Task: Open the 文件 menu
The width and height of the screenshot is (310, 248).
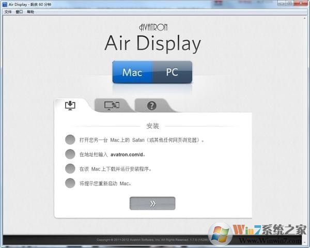Action: [x=8, y=12]
